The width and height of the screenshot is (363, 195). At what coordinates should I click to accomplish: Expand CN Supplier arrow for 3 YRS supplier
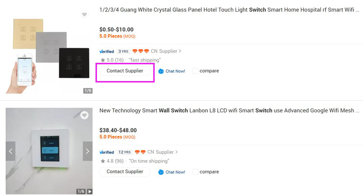(180, 51)
